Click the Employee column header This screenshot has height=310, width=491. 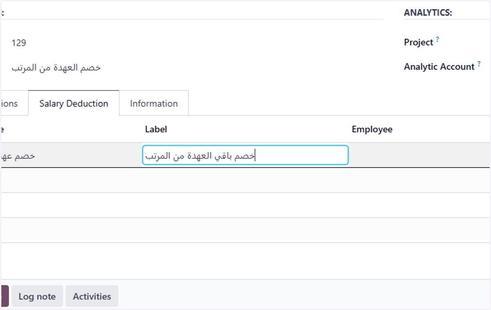click(372, 129)
